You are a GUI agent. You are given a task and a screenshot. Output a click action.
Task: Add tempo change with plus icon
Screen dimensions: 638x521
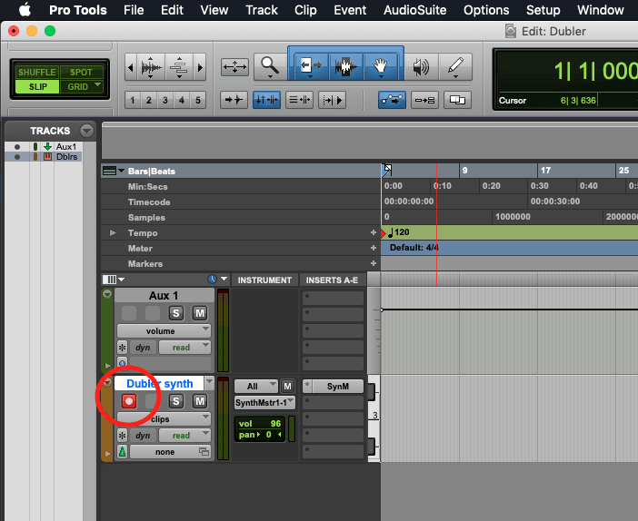tap(374, 232)
